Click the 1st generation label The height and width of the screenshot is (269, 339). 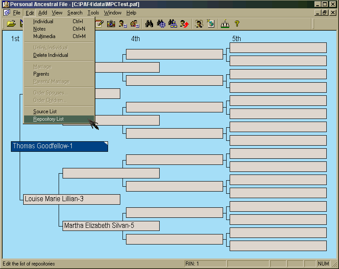coord(15,38)
